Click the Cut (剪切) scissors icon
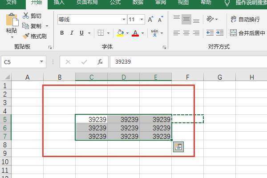This screenshot has width=267, height=178. pyautogui.click(x=26, y=16)
